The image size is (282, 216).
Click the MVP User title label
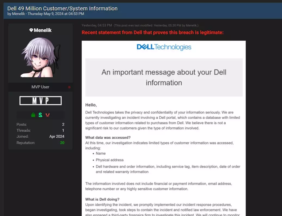[40, 87]
